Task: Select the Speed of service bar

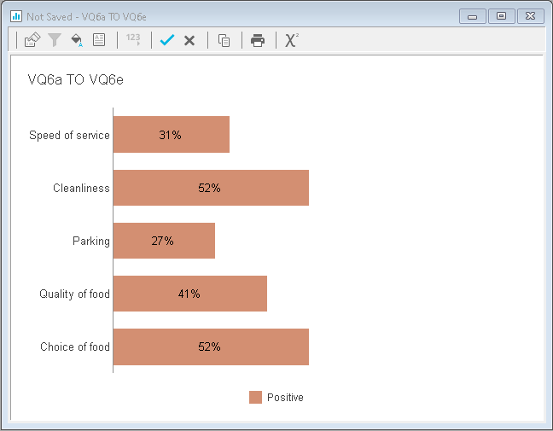Action: click(x=172, y=134)
